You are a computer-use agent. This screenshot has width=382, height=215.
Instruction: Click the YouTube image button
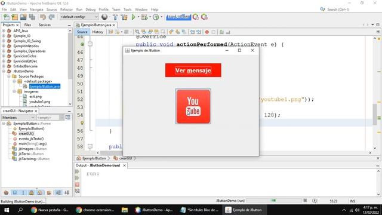(193, 106)
